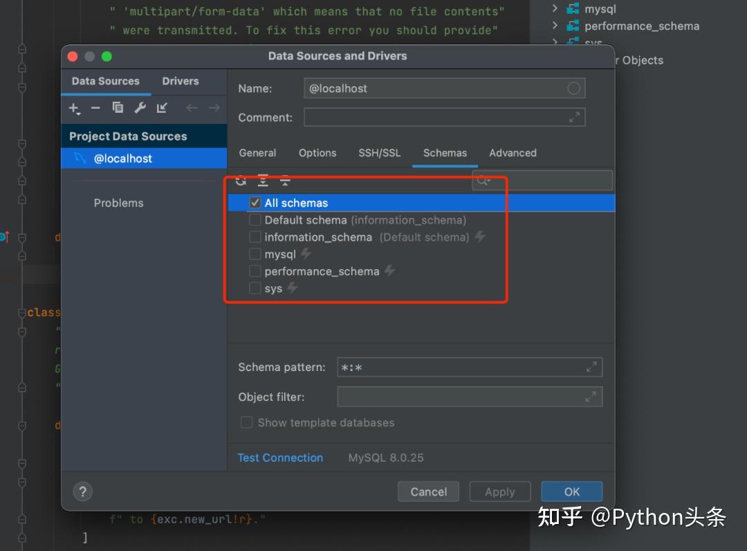Expand the Object filter field
Screen dimensions: 747x551
tap(591, 397)
